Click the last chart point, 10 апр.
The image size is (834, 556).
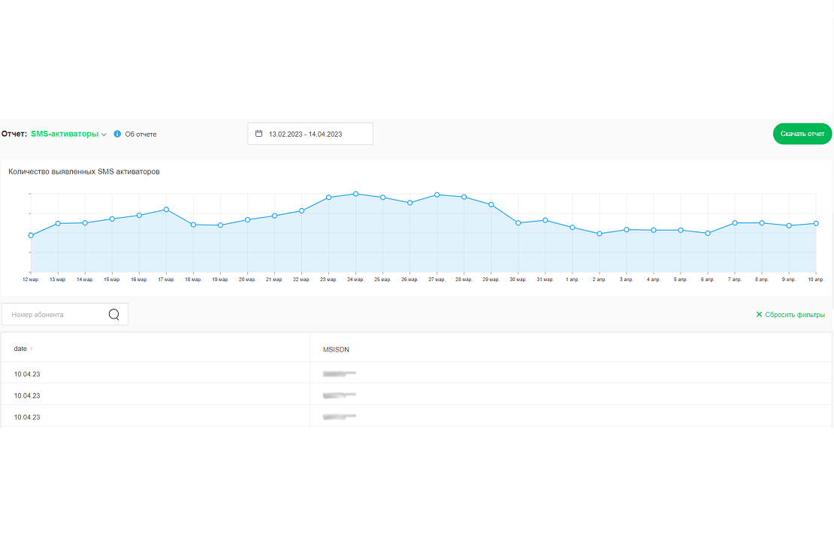(x=815, y=223)
